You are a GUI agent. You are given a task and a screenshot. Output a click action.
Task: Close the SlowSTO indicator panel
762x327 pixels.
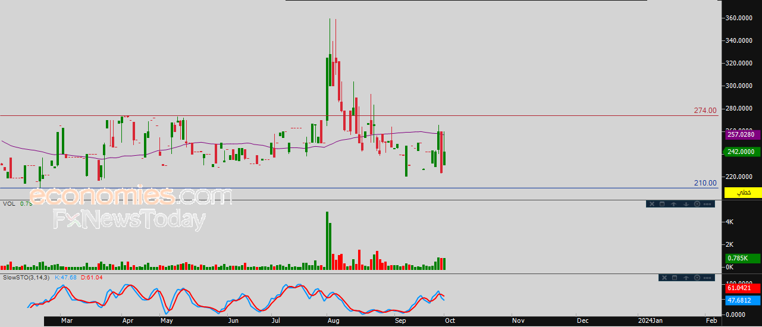coord(664,278)
